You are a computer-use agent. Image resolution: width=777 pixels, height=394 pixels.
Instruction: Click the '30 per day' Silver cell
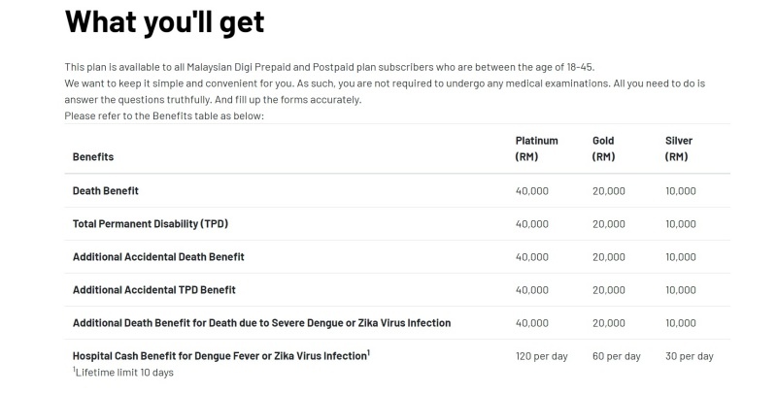tap(690, 356)
